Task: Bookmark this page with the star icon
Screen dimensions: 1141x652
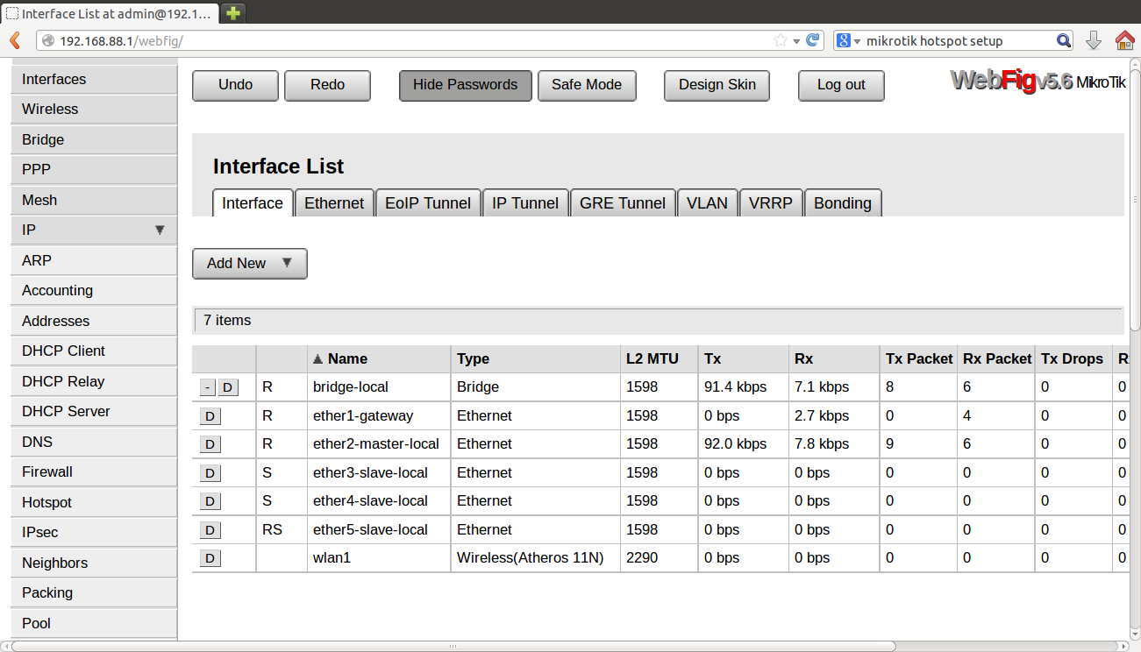Action: pos(780,40)
